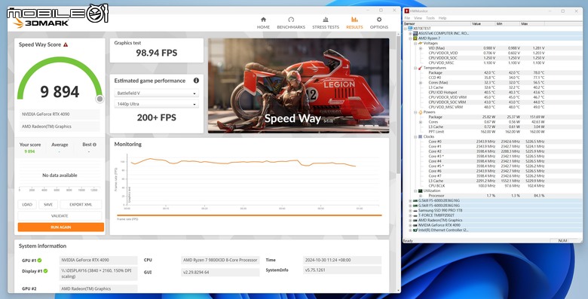Click the VALIDATE button
The height and width of the screenshot is (299, 588).
coord(60,216)
